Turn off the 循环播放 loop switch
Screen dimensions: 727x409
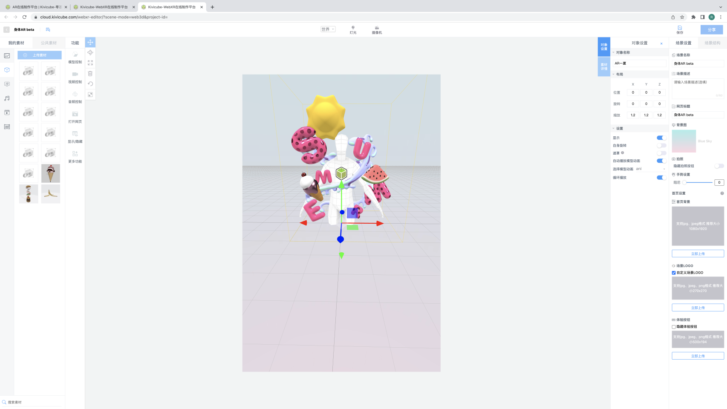(x=661, y=178)
